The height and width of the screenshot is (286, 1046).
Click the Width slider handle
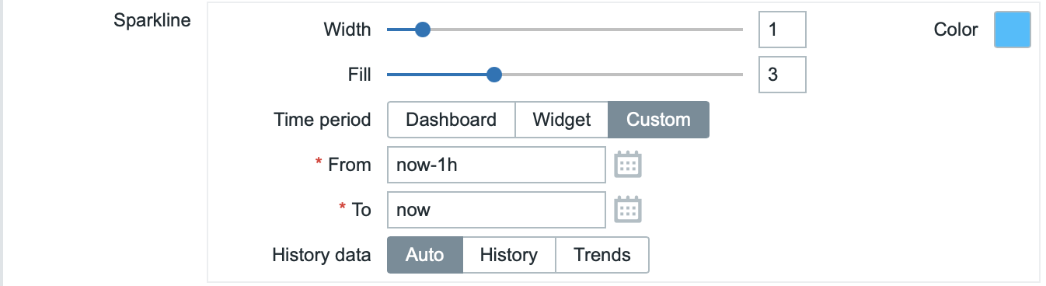point(422,30)
